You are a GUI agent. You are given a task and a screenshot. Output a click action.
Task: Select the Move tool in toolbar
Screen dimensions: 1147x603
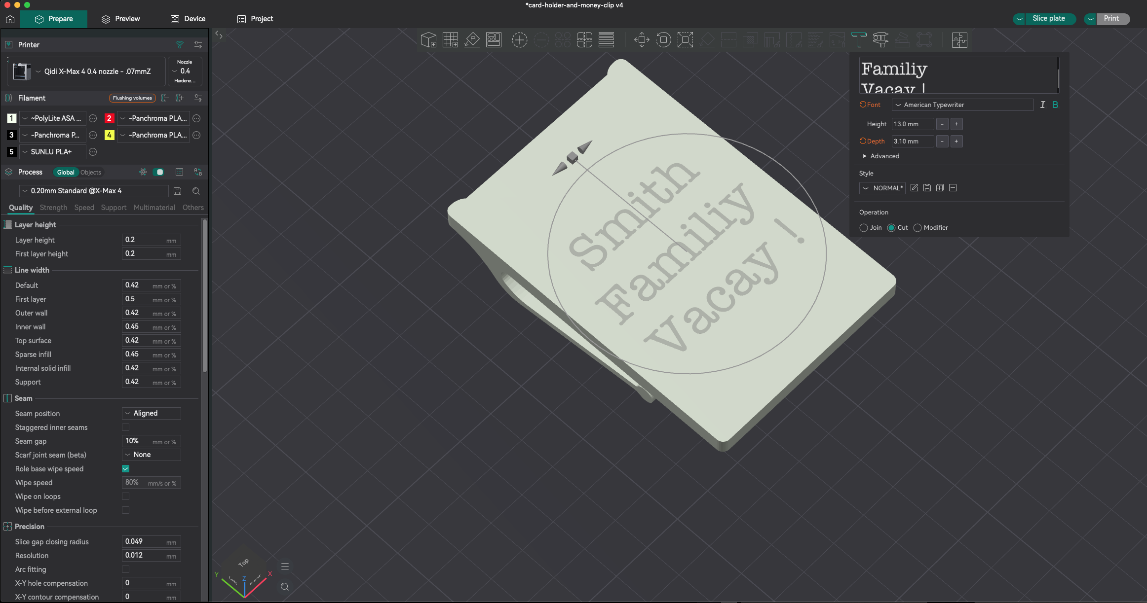pyautogui.click(x=642, y=40)
